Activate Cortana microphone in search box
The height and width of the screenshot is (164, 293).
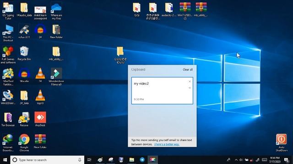click(x=80, y=160)
